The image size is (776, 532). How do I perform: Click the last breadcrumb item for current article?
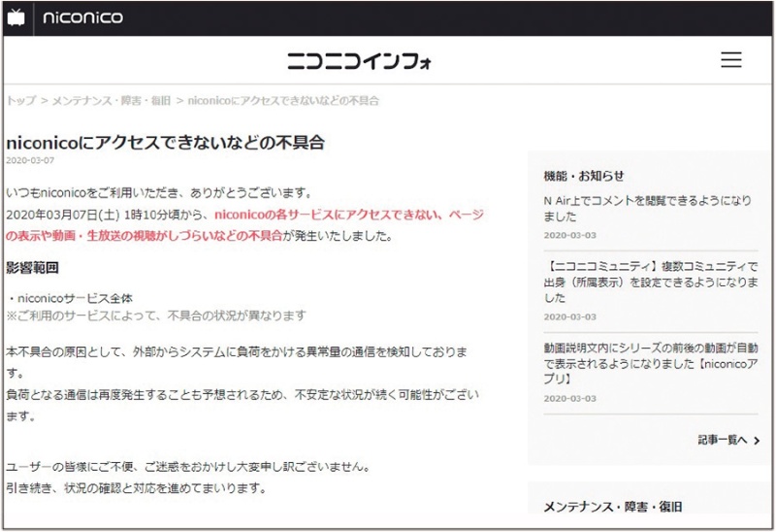282,101
